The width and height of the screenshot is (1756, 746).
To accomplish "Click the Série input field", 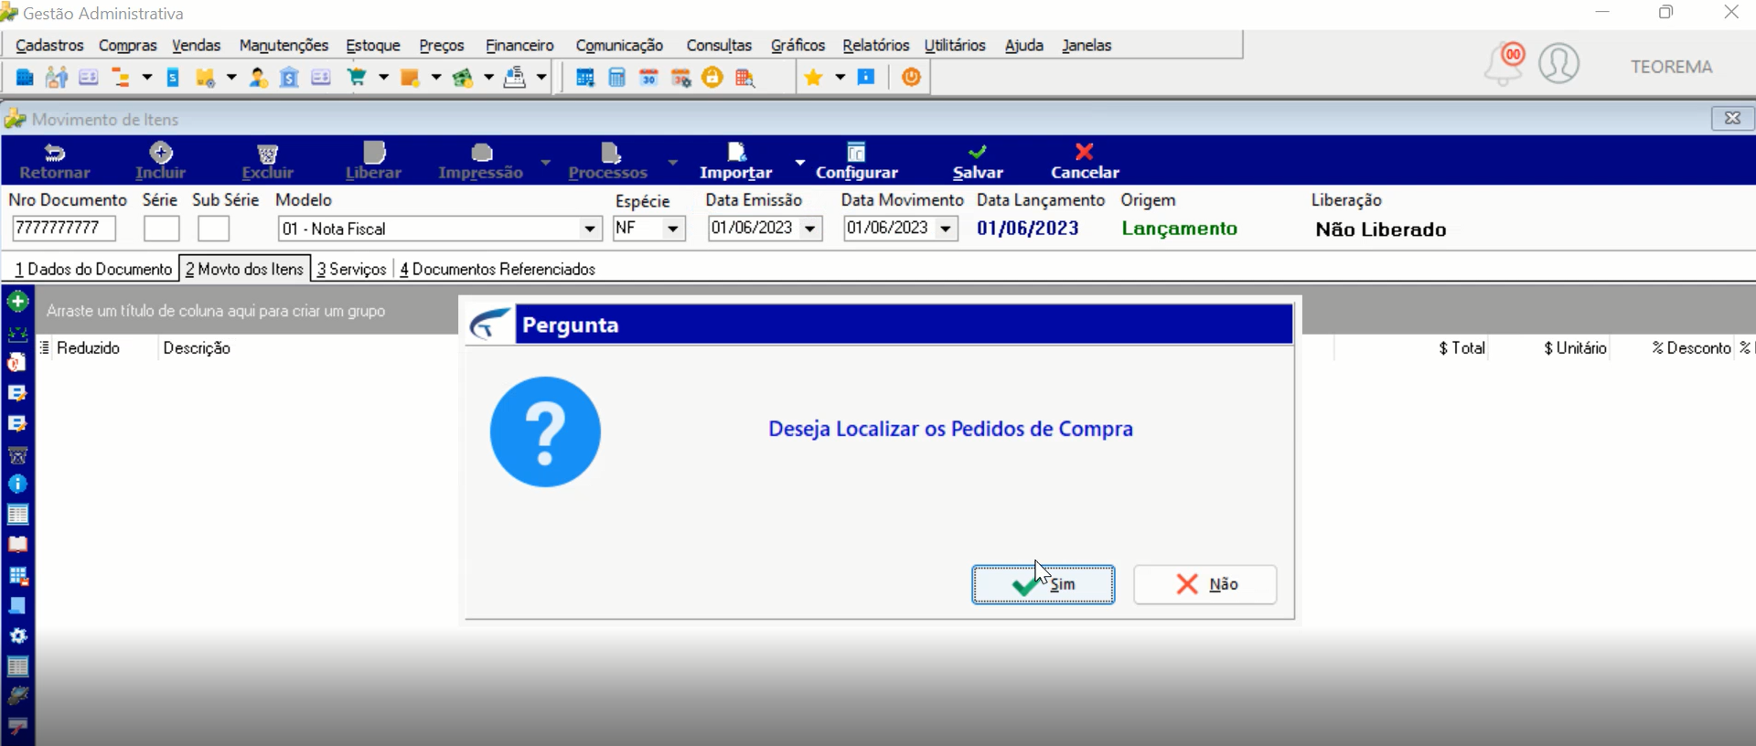I will 161,229.
